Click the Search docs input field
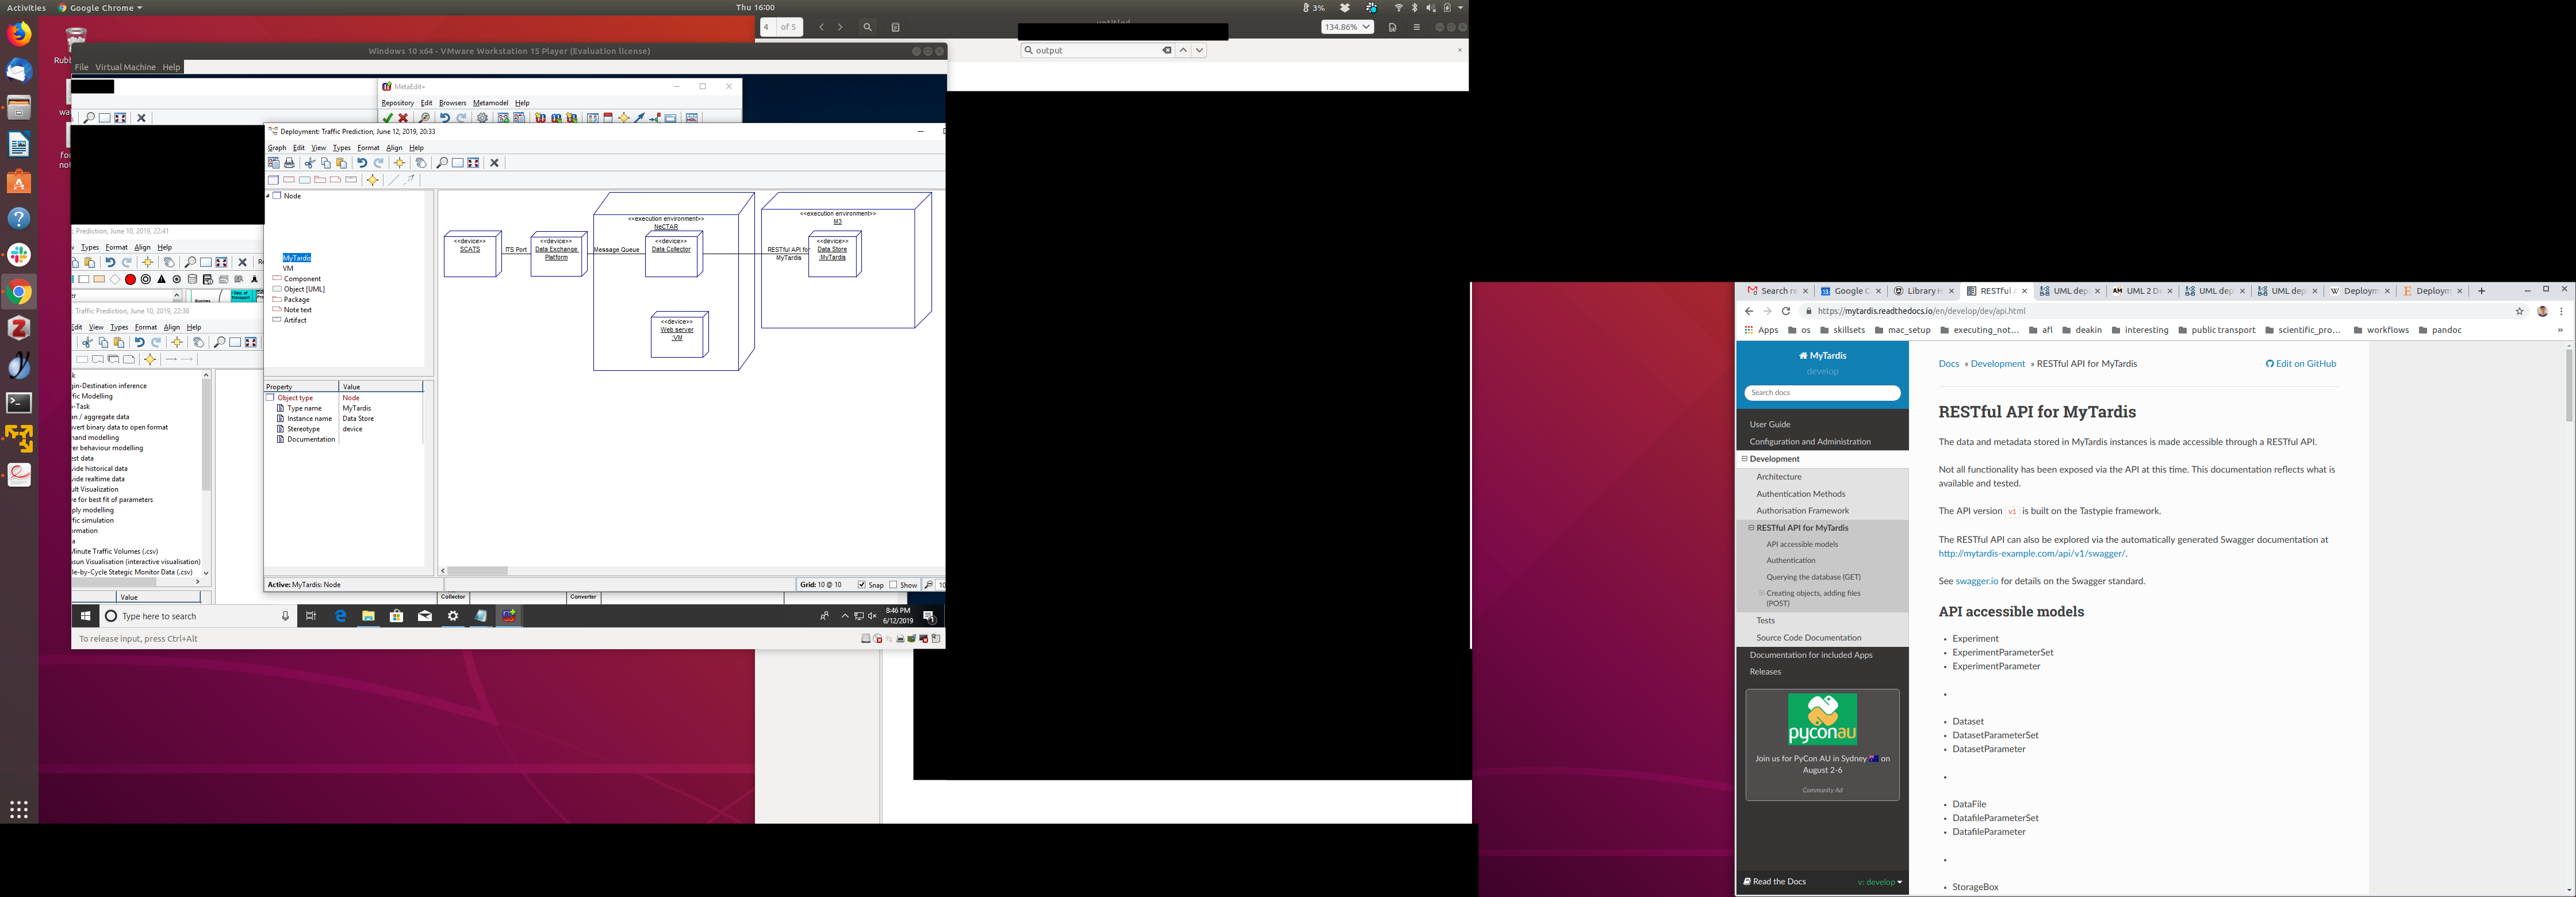Image resolution: width=2576 pixels, height=897 pixels. tap(1822, 393)
